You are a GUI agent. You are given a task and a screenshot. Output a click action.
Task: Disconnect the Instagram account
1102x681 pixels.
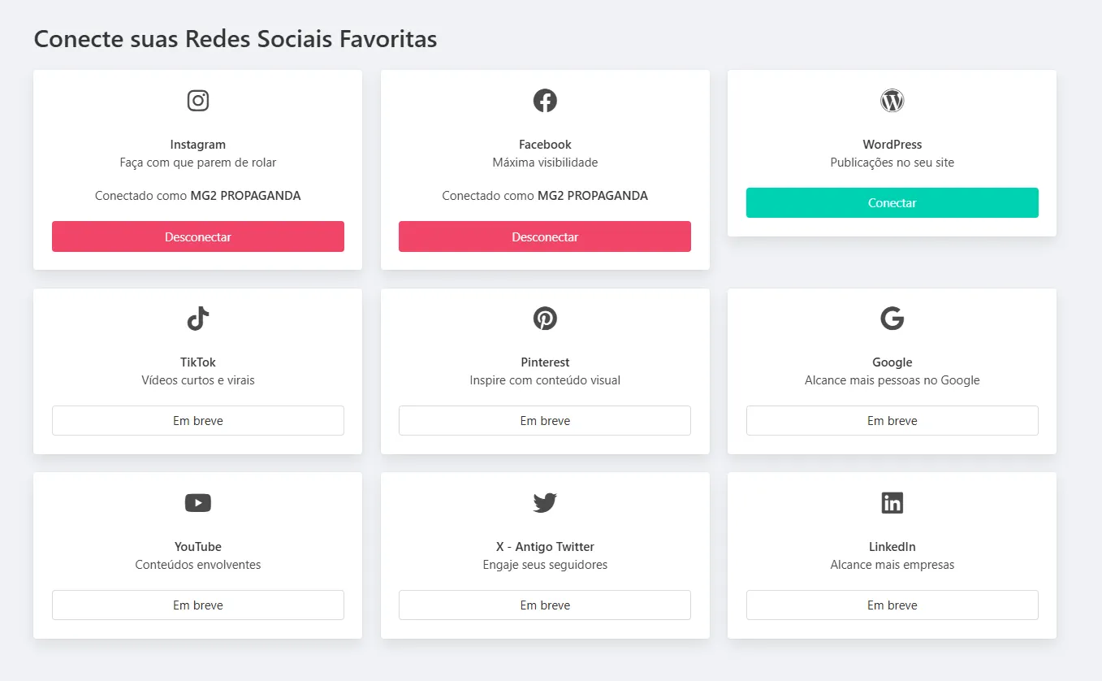pyautogui.click(x=198, y=236)
